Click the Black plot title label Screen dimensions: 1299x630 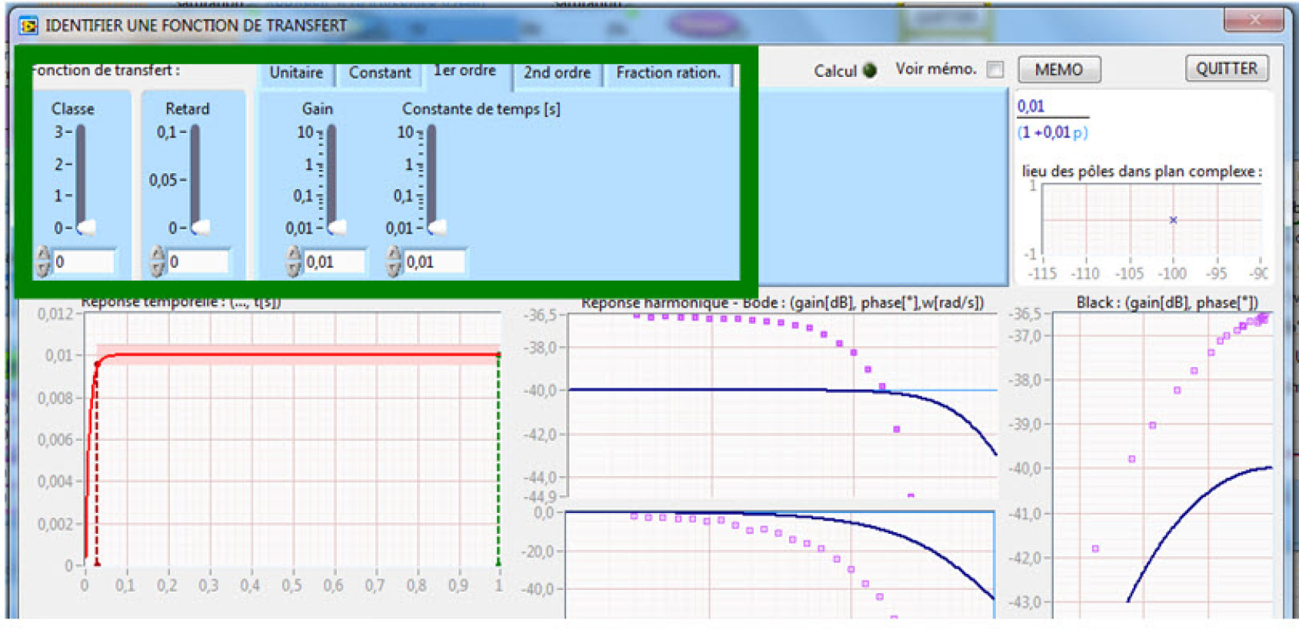pyautogui.click(x=1167, y=302)
